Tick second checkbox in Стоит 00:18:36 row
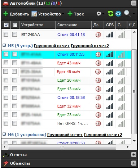Image resolution: width=140 pixels, height=168 pixels. 14,97
